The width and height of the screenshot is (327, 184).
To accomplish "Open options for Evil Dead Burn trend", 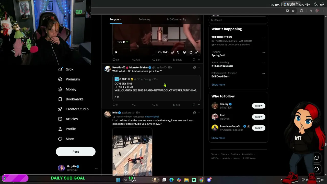I will (x=264, y=73).
